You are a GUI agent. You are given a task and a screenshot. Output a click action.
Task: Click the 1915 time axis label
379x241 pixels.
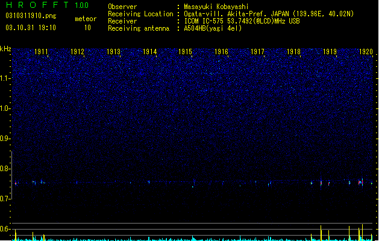186,52
